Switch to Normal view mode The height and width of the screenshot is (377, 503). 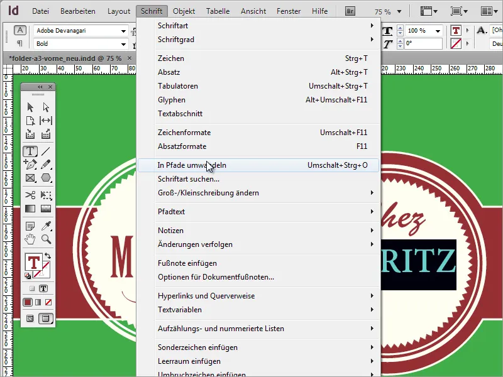point(30,319)
